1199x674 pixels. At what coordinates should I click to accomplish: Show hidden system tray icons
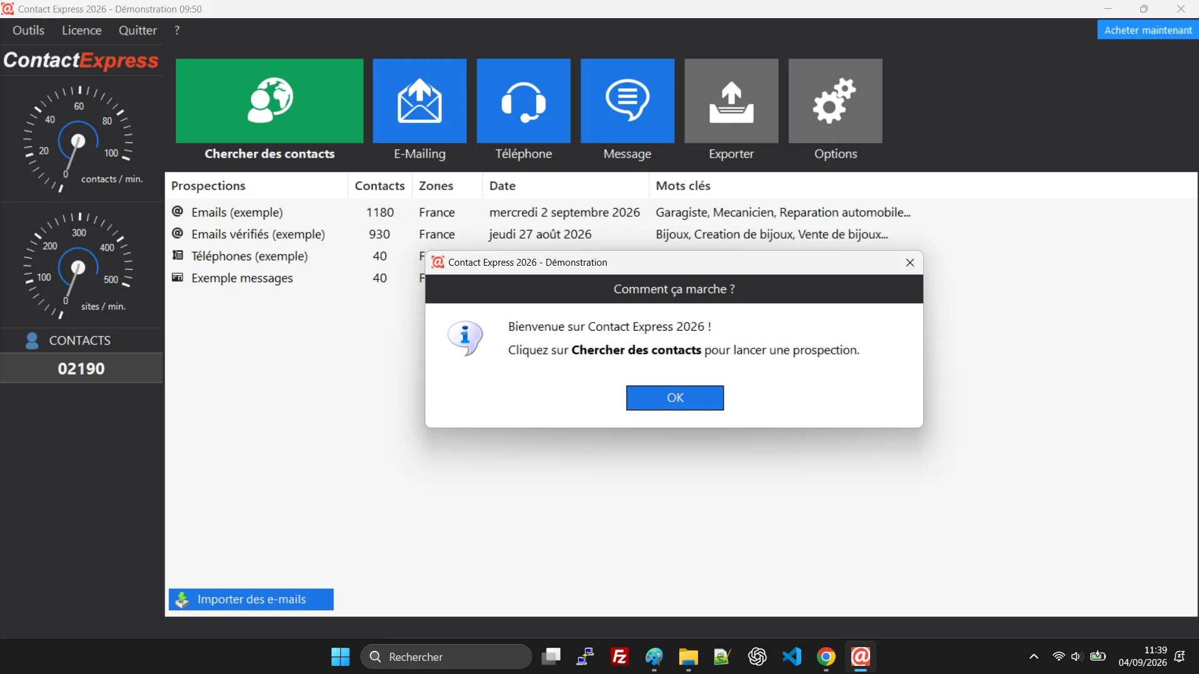pyautogui.click(x=1033, y=657)
